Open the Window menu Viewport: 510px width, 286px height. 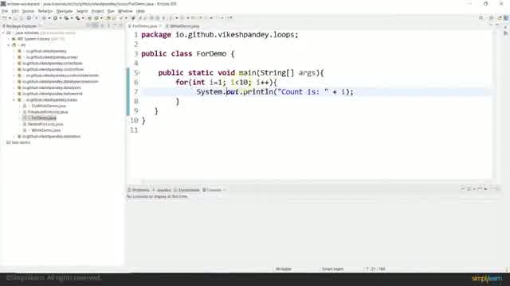(125, 11)
